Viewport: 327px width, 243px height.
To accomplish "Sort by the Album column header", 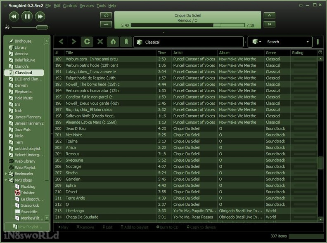I will pos(241,53).
